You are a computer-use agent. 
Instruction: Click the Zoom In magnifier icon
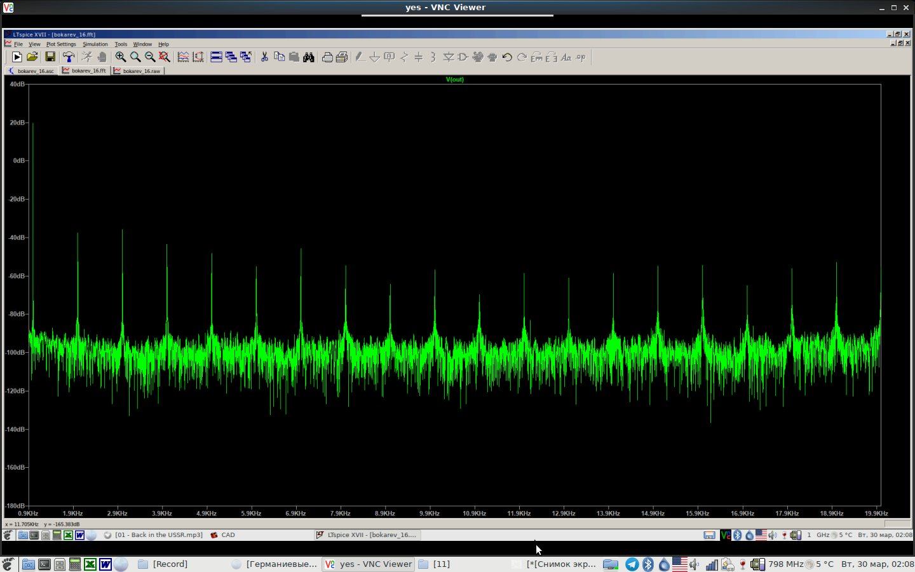(x=120, y=57)
